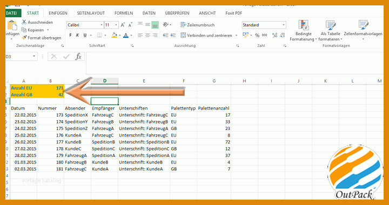Open the Verbinden und zentrieren dropdown arrow
The height and width of the screenshot is (205, 389).
click(236, 36)
